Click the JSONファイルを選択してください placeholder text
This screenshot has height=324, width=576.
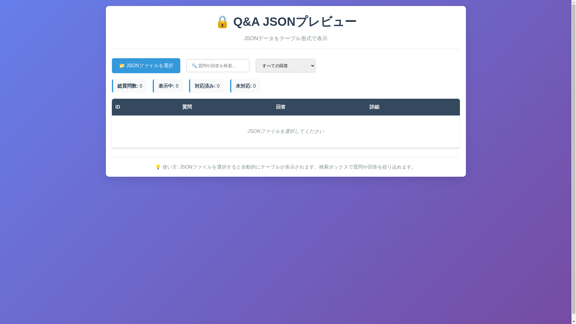point(286,131)
